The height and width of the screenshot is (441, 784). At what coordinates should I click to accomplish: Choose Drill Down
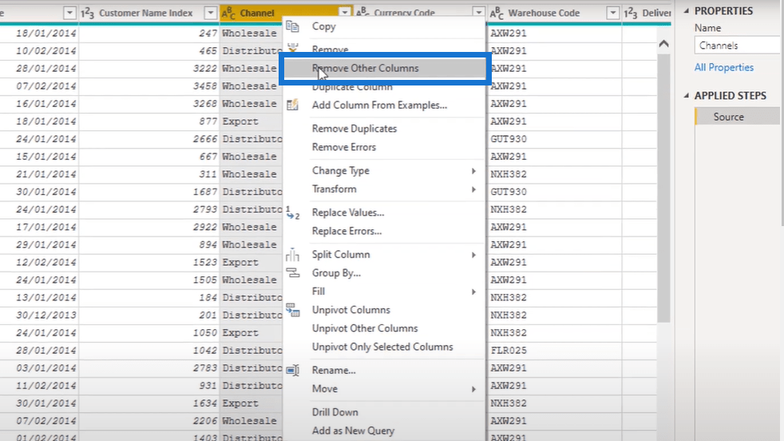click(384, 412)
